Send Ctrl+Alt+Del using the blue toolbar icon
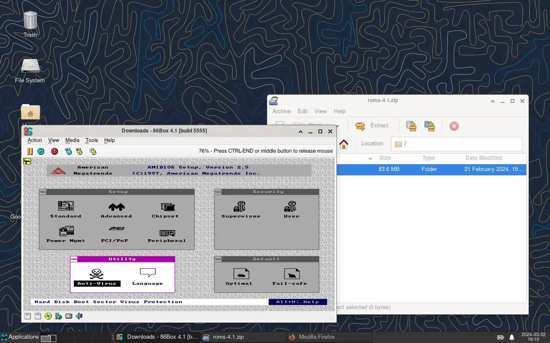550x343 pixels. tap(68, 151)
